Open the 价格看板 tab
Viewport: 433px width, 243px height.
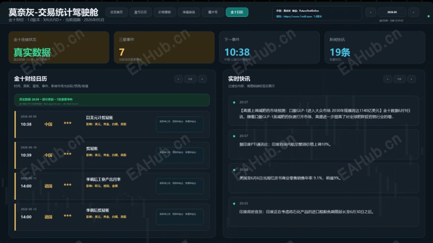(x=164, y=12)
